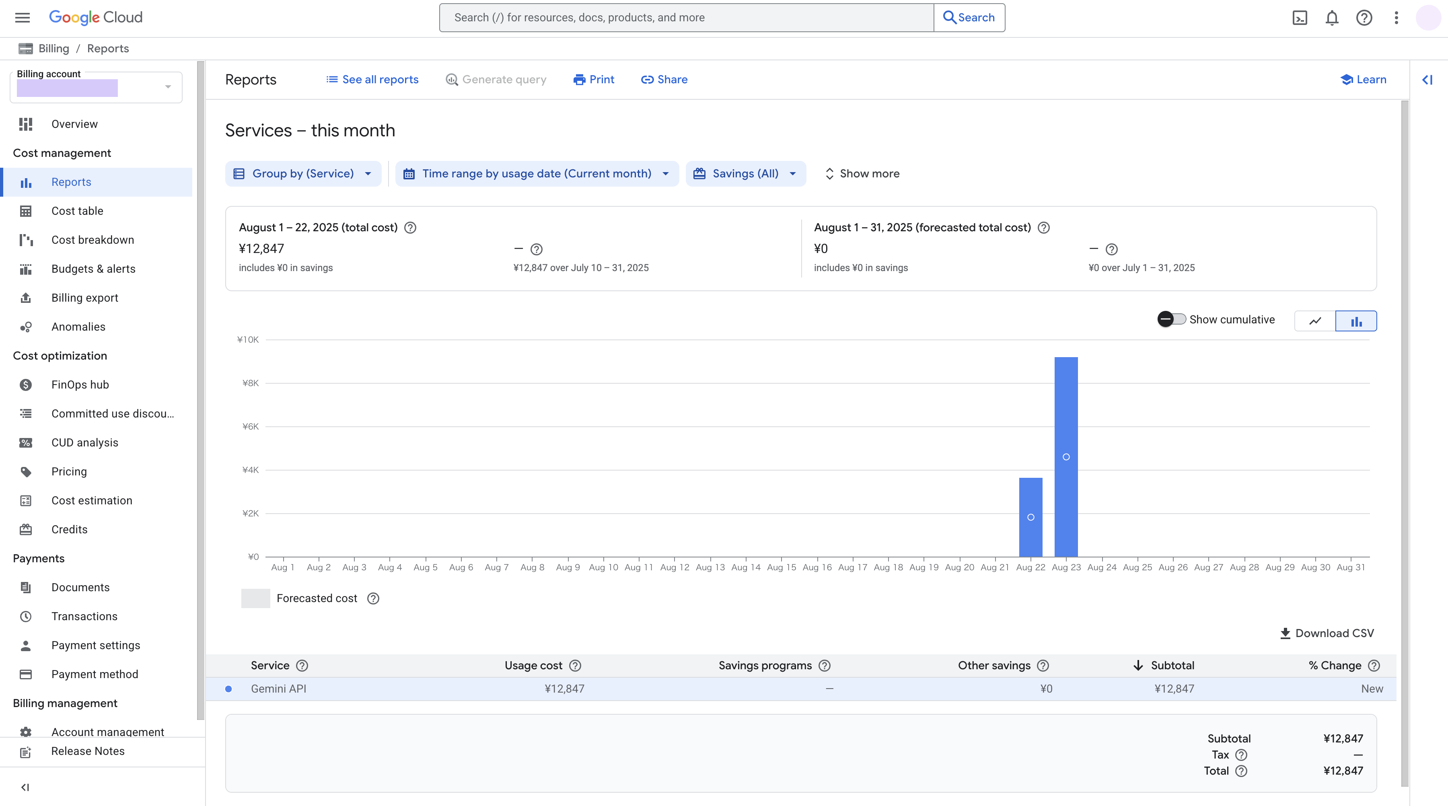Open Time range by usage date dropdown
Viewport: 1448px width, 806px height.
pyautogui.click(x=537, y=174)
